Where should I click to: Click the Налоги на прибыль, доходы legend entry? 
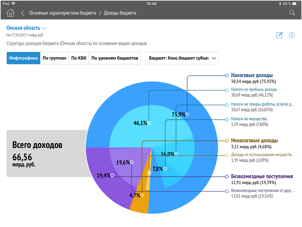click(254, 90)
